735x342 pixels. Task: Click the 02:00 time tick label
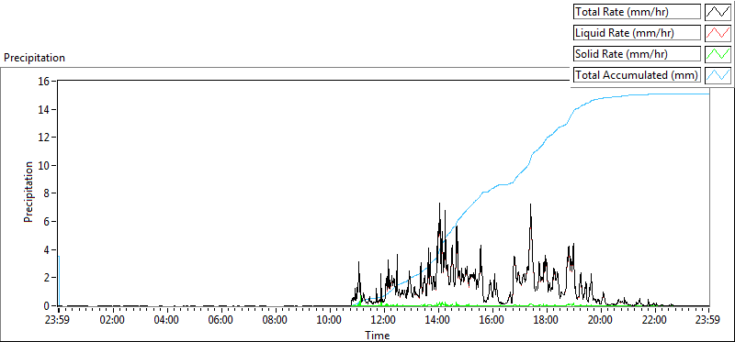pos(113,321)
